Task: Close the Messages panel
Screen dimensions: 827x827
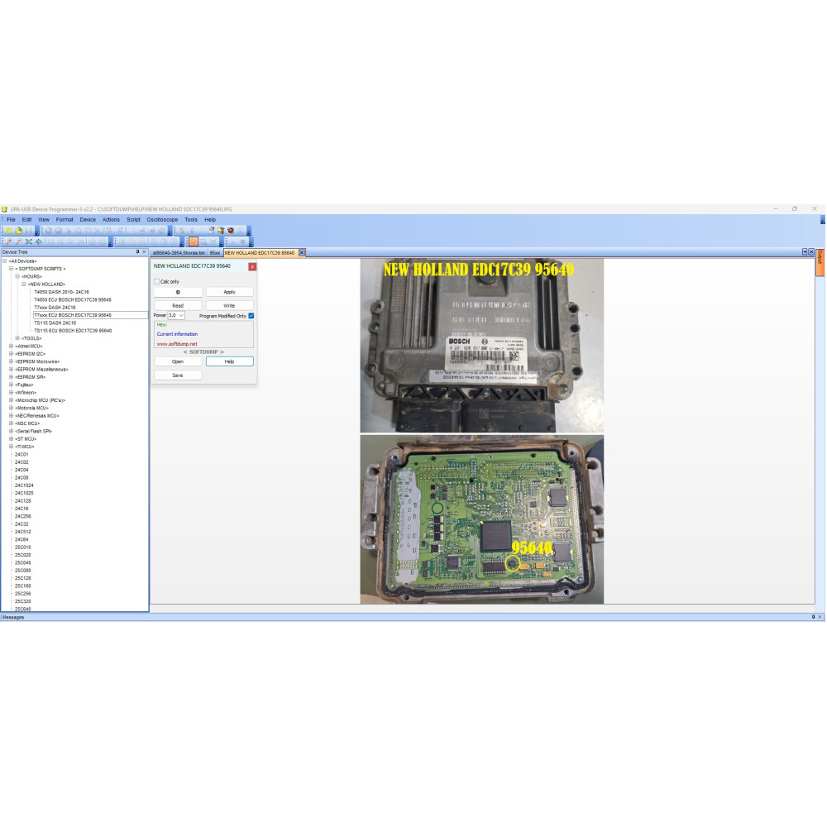Action: 820,617
